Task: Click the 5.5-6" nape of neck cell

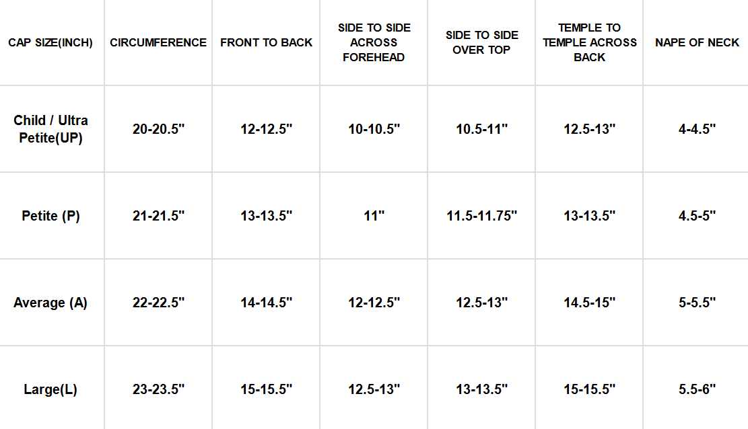Action: [697, 389]
